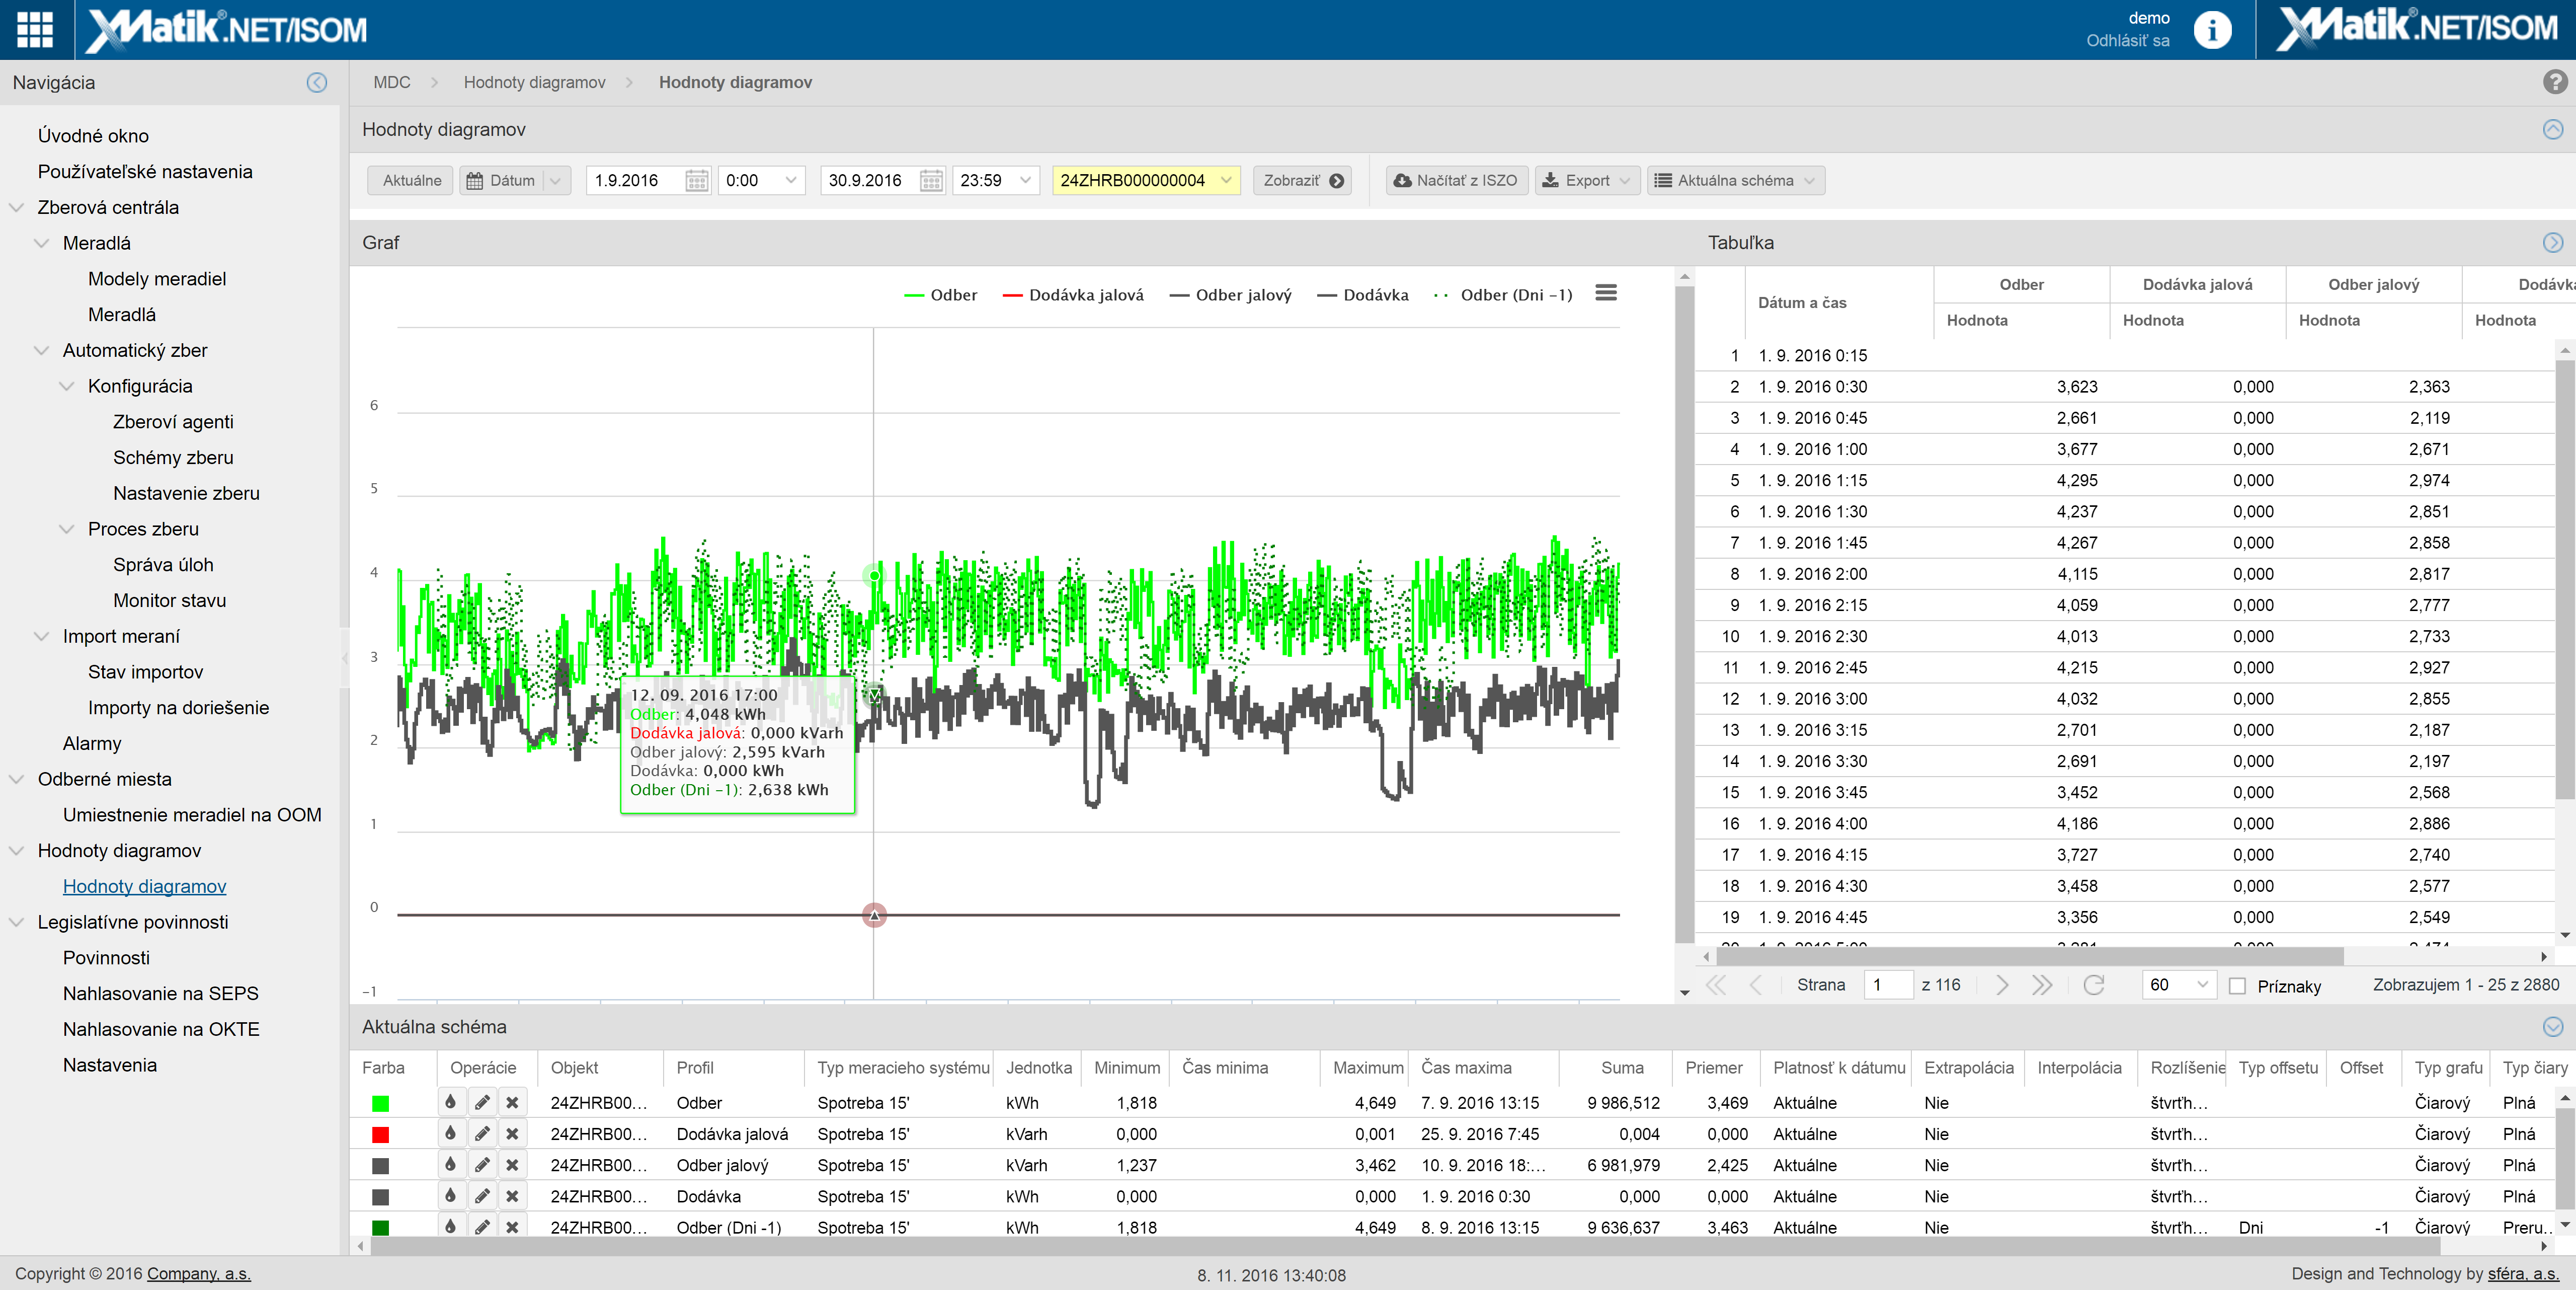Edit the Dodávka jalová row with the pencil
Image resolution: width=2576 pixels, height=1290 pixels.
point(482,1134)
